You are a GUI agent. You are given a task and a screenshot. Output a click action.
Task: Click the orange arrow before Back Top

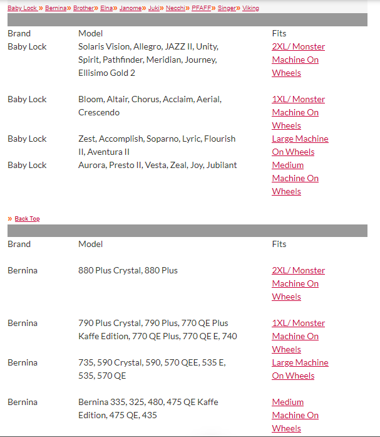[10, 219]
